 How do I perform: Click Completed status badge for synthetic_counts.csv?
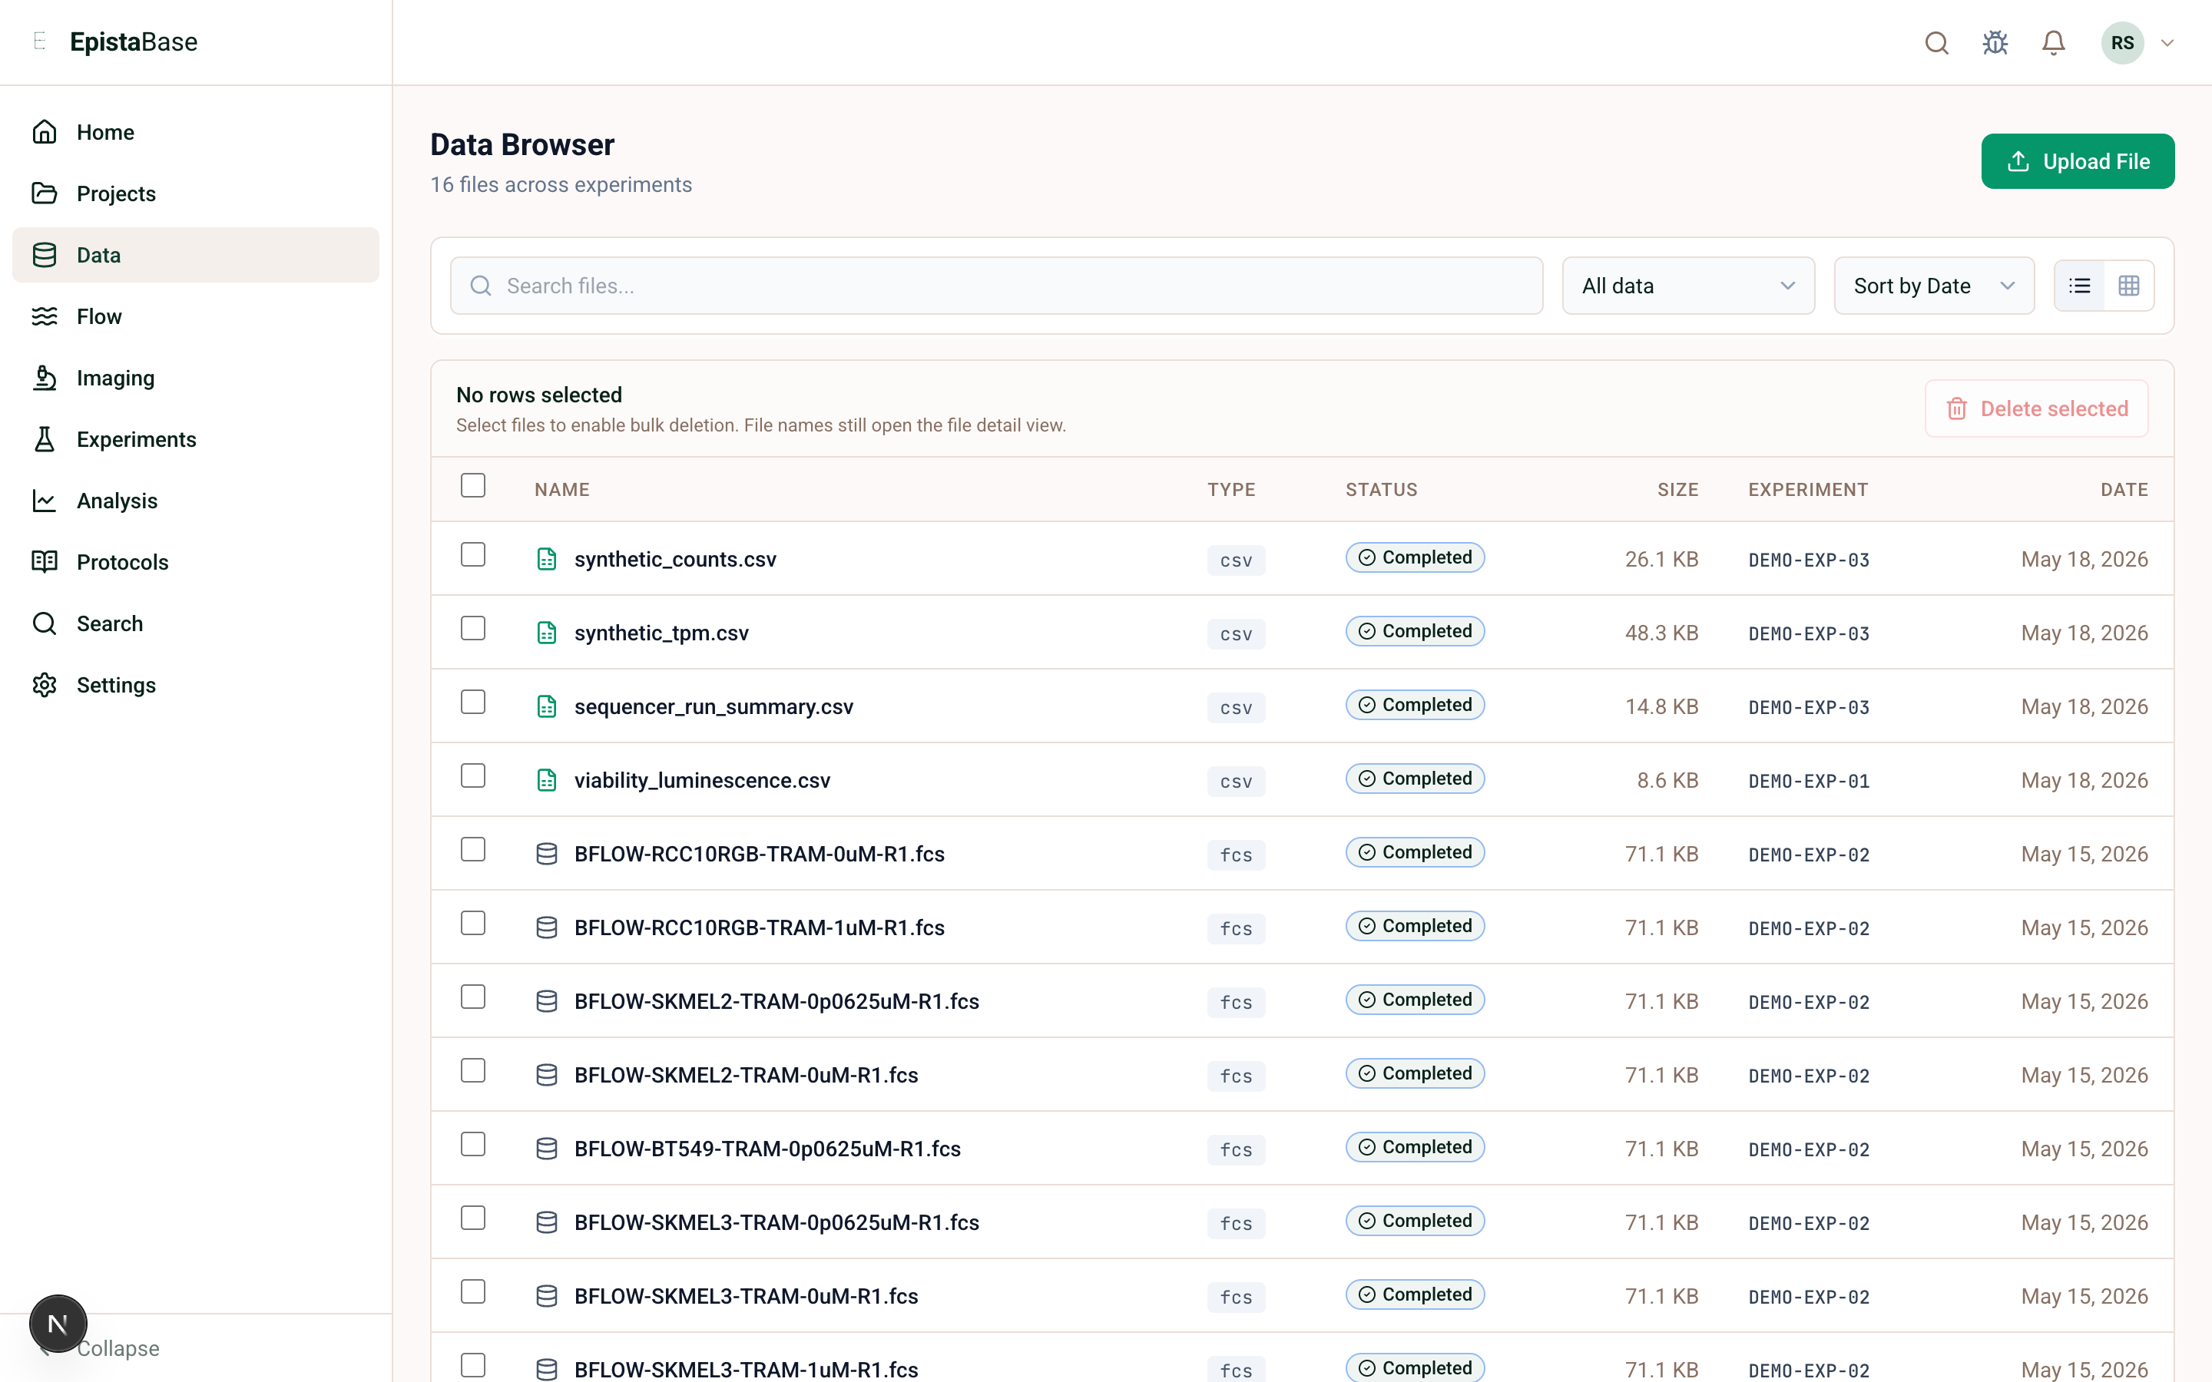coord(1414,557)
